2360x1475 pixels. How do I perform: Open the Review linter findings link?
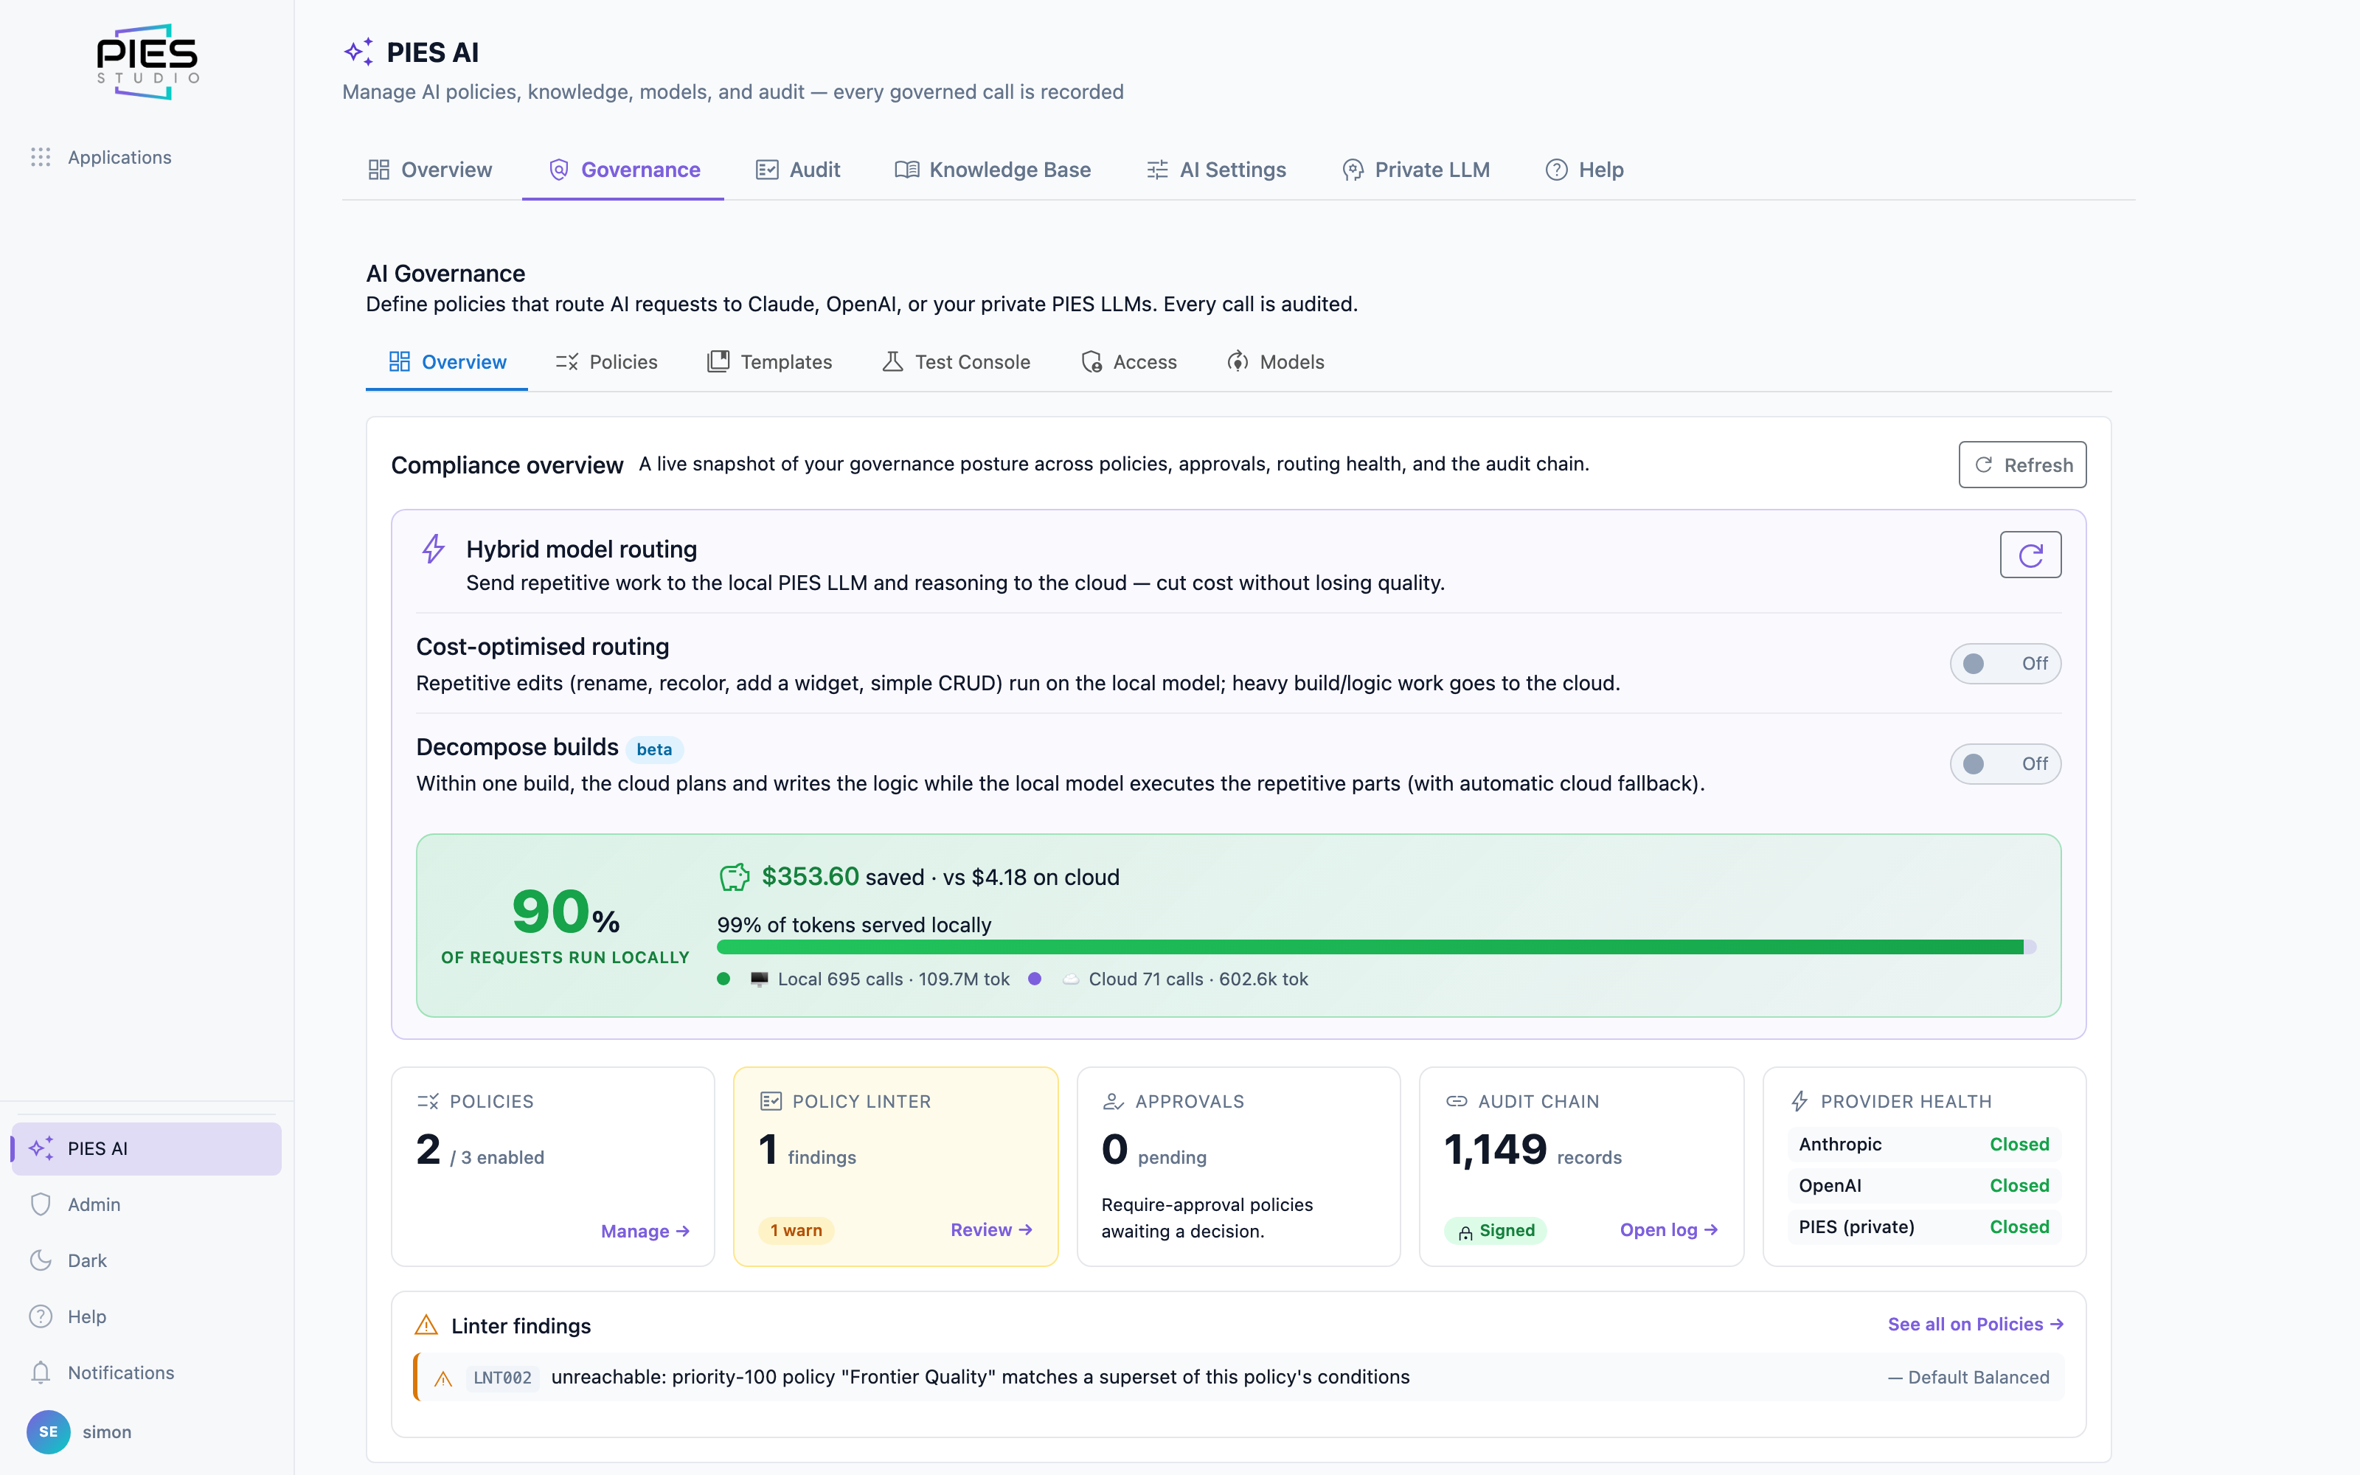click(990, 1230)
